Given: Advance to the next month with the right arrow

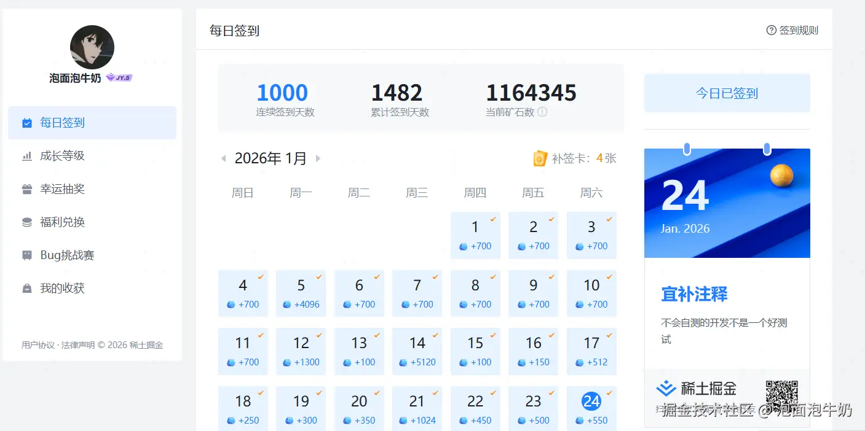Looking at the screenshot, I should pyautogui.click(x=318, y=158).
